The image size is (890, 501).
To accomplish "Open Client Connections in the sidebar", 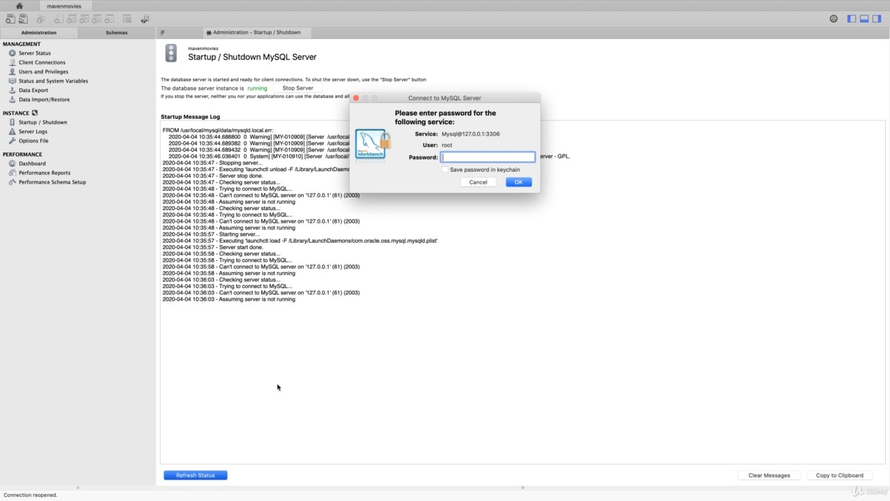I will pyautogui.click(x=42, y=62).
